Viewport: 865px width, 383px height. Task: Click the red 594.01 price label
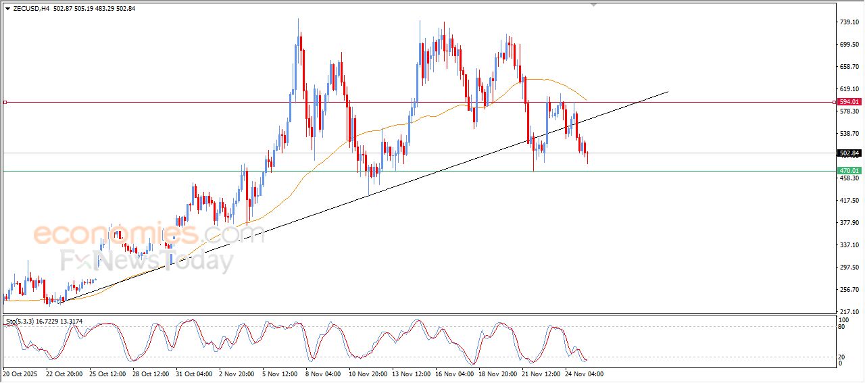[x=849, y=102]
